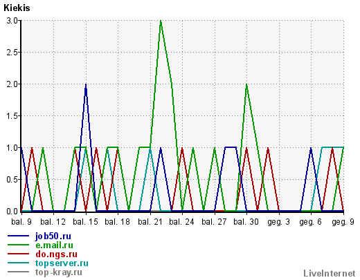Click the geg. 6 axis label
360x280 pixels.
point(311,222)
